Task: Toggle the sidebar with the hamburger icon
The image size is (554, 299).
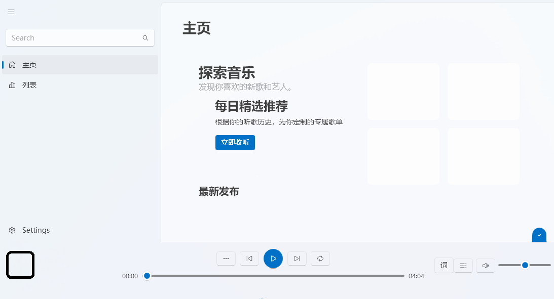Action: [11, 12]
